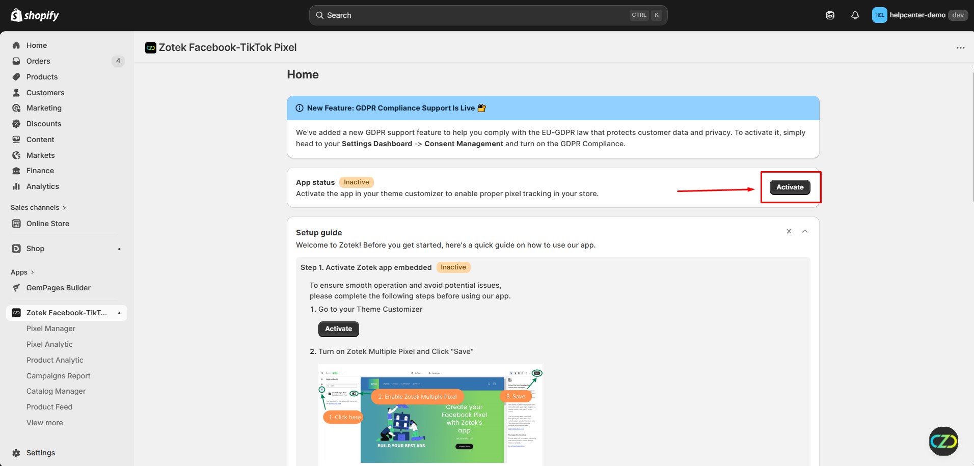Click the helpcenter-demo store avatar

pos(879,15)
